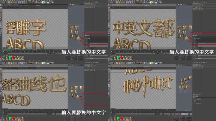This screenshot has height=121, width=216.
Task: Go to timeline start in Harry Potter screenshot
Action: [x=161, y=114]
